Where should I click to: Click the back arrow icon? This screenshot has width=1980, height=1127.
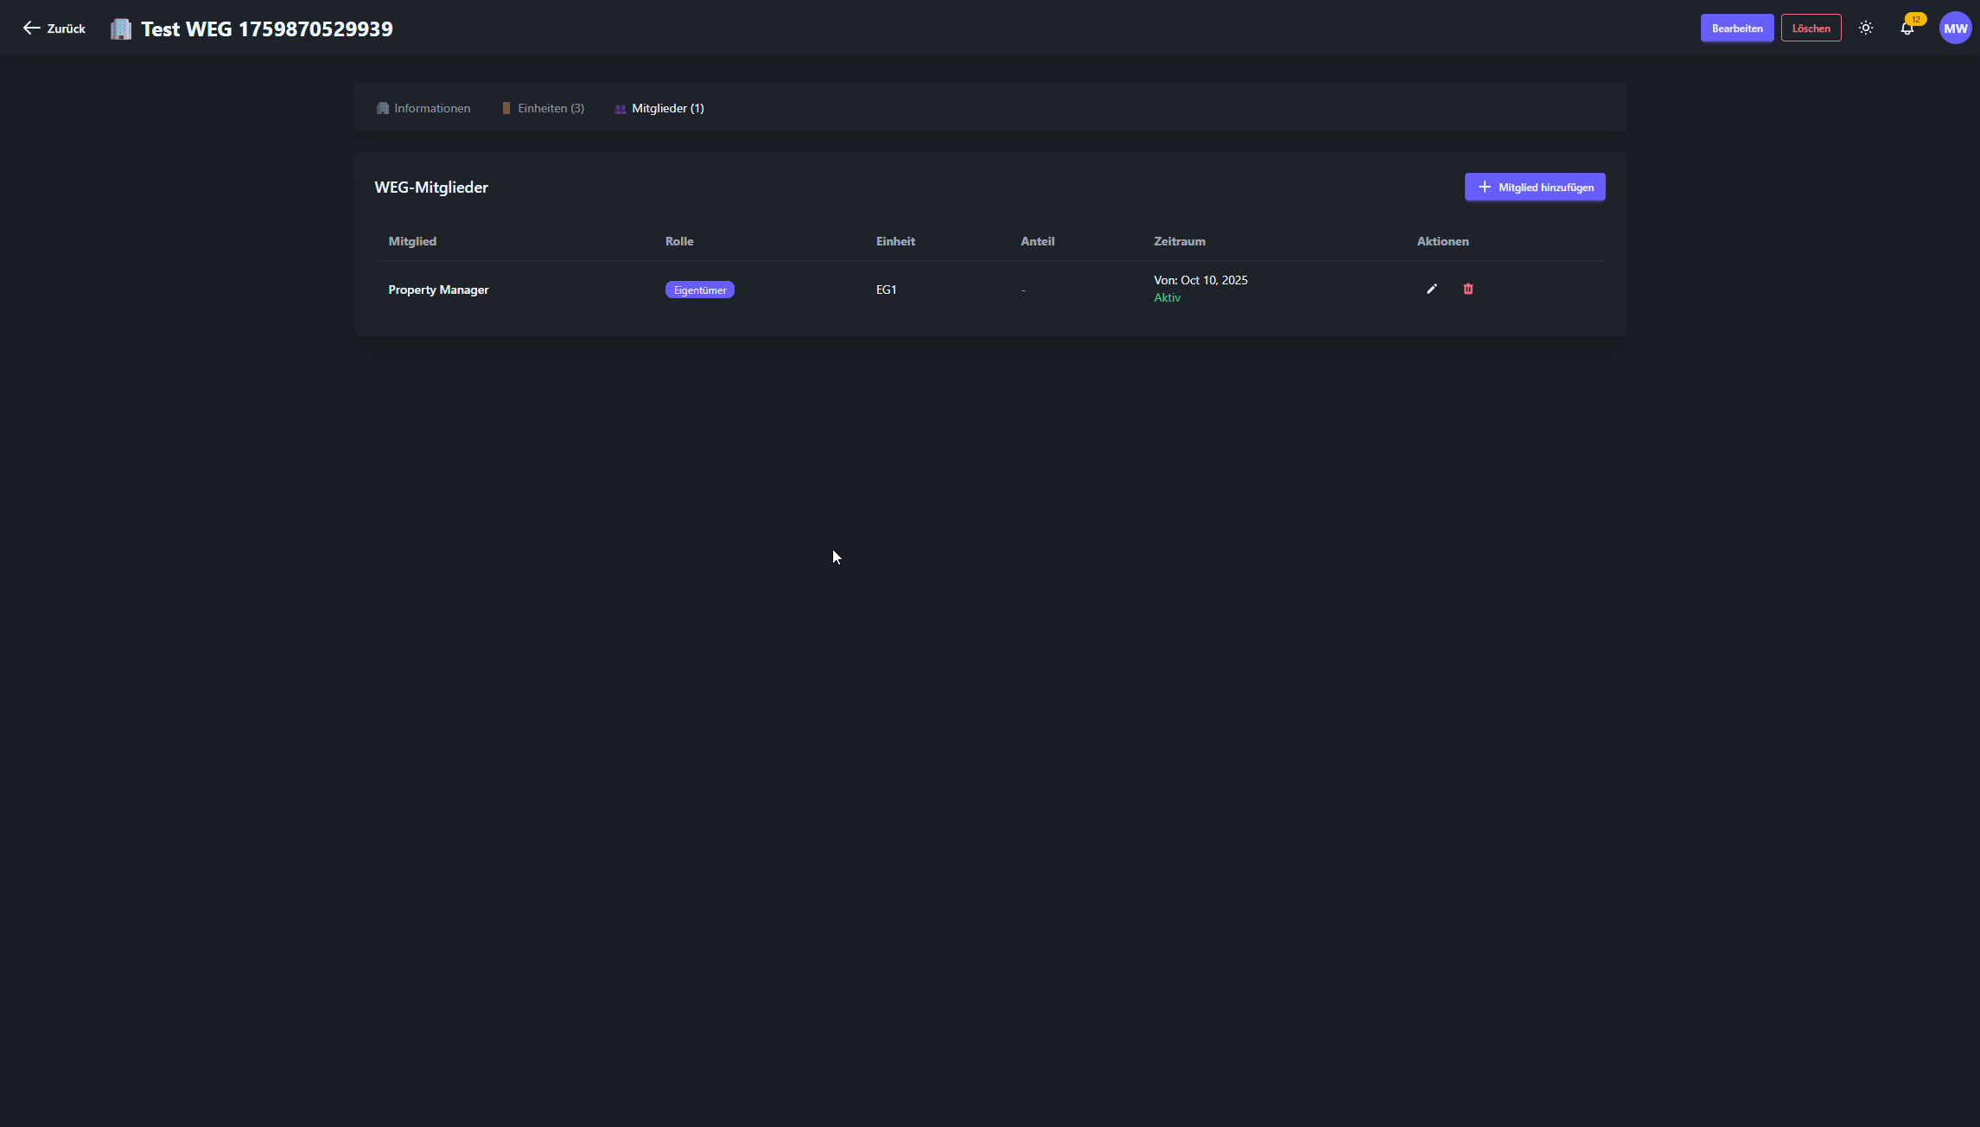(31, 29)
